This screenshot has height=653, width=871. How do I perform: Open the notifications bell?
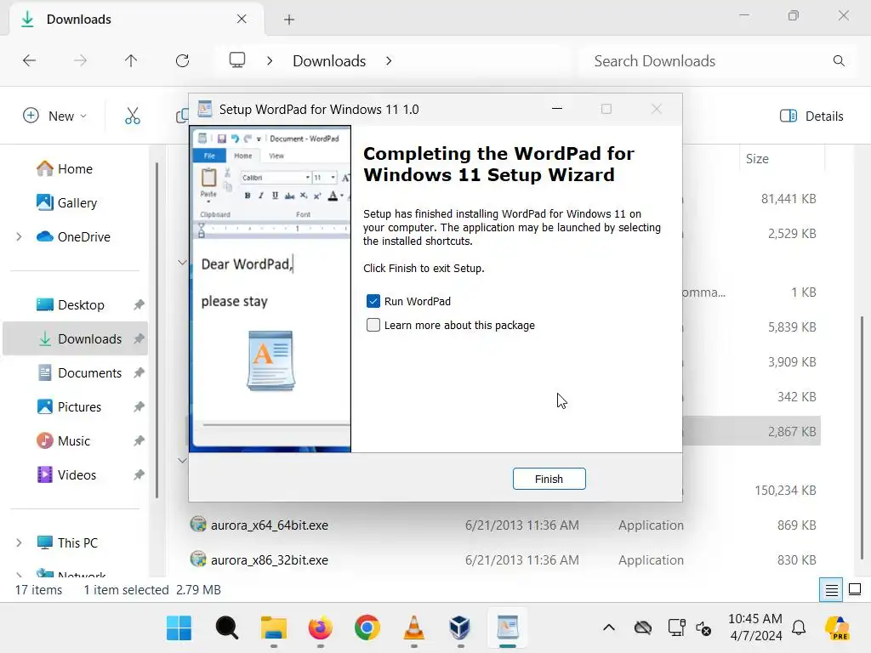[x=799, y=628]
